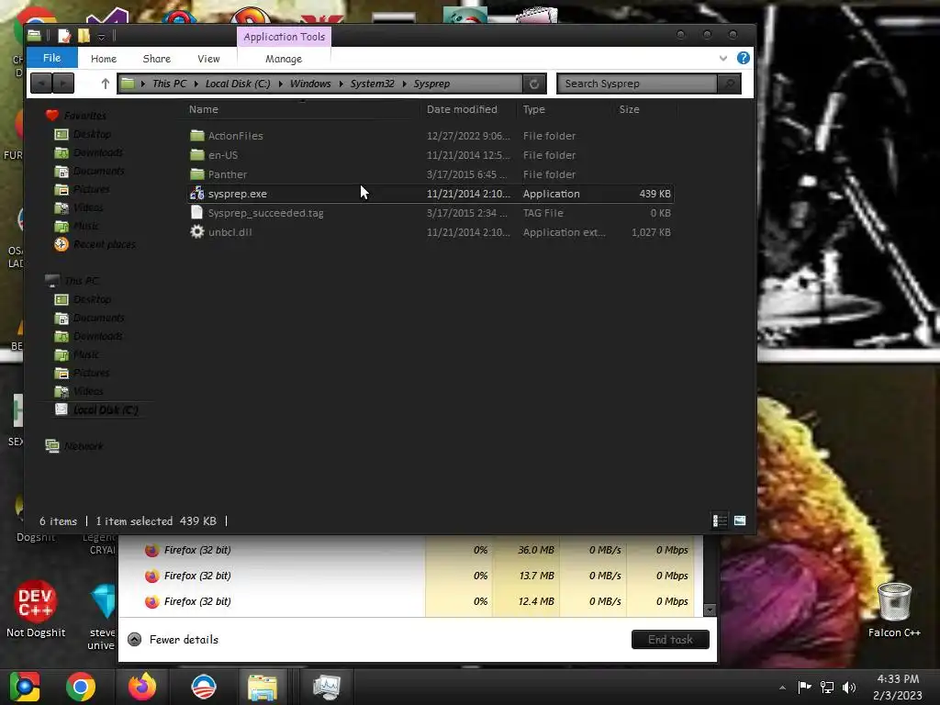Open the Action Center flag icon
The width and height of the screenshot is (940, 705).
pos(804,687)
